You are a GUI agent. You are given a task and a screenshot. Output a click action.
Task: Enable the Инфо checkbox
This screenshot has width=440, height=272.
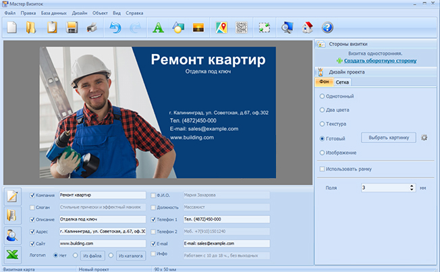[153, 254]
